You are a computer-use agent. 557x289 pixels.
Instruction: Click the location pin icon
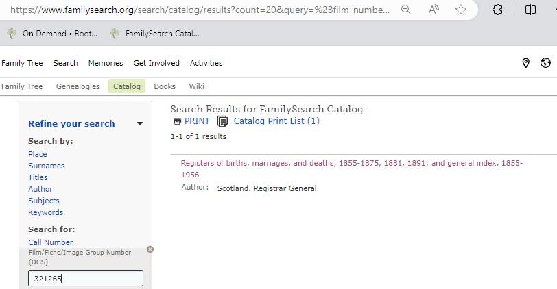[525, 63]
